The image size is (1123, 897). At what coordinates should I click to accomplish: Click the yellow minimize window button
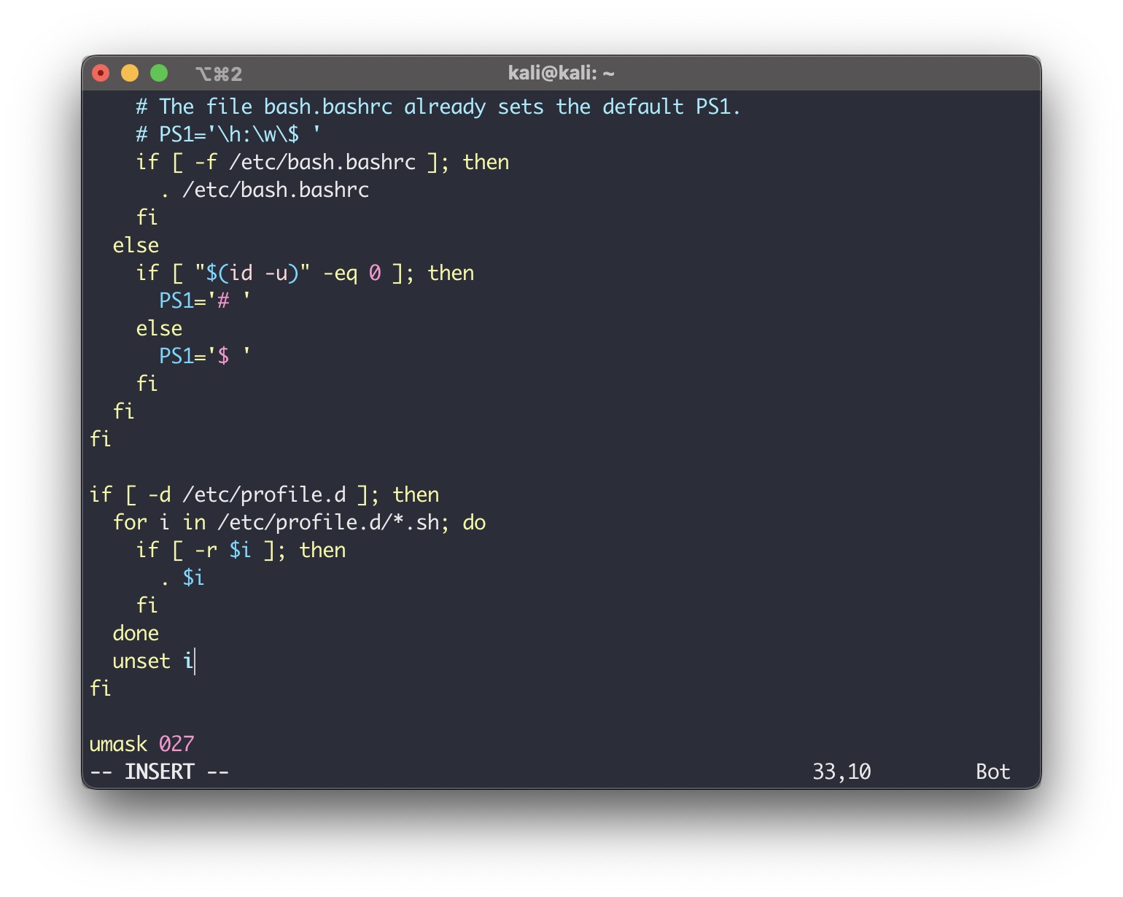click(130, 73)
